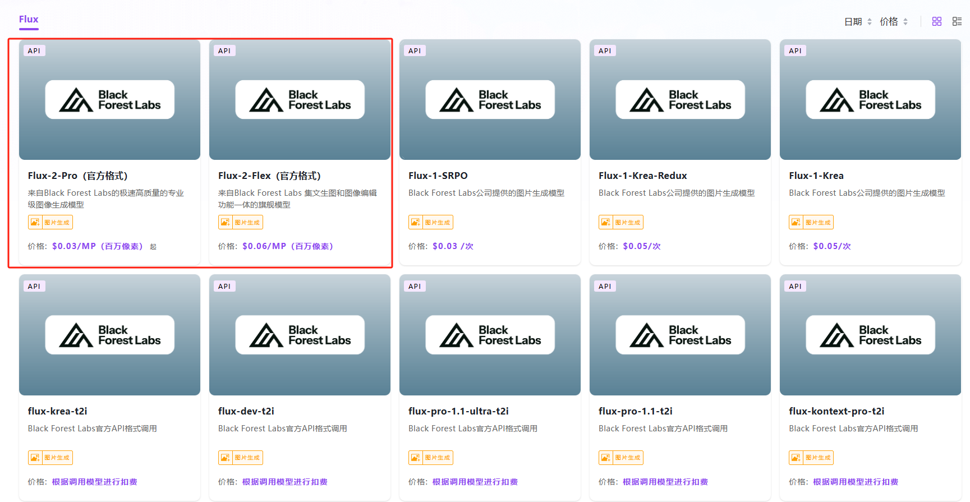Click 根据调用模型进行扣费 price on flux-krea-t2i
The height and width of the screenshot is (502, 970).
tap(94, 482)
